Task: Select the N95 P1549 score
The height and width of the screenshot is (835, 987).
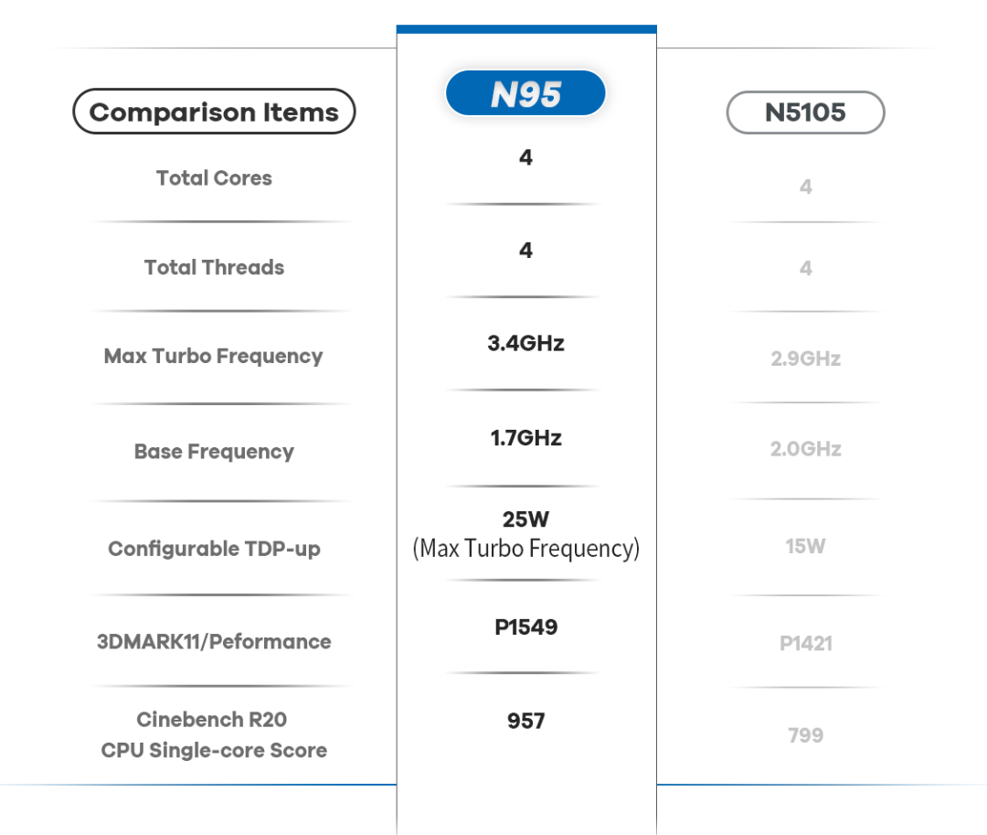Action: [x=525, y=627]
